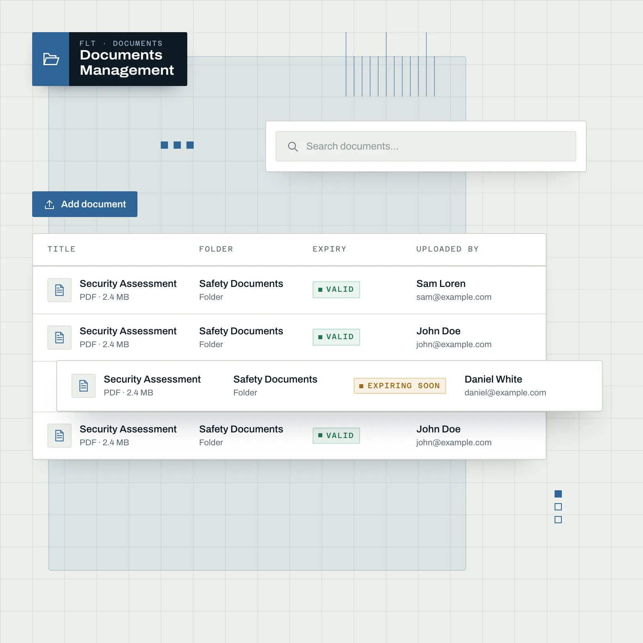643x643 pixels.
Task: Focus the Search documents field
Action: point(426,146)
